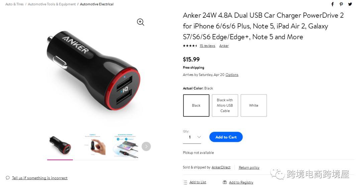This screenshot has width=361, height=190.
Task: Choose Black with Micro USB Cable option
Action: 225,105
